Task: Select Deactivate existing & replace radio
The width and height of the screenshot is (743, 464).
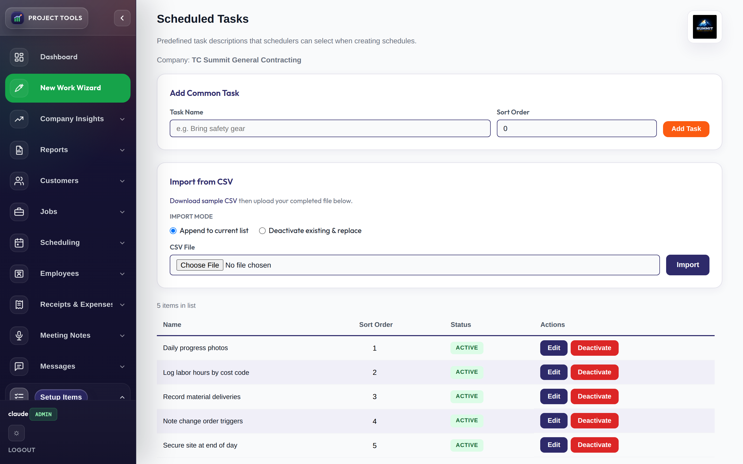Action: point(262,231)
